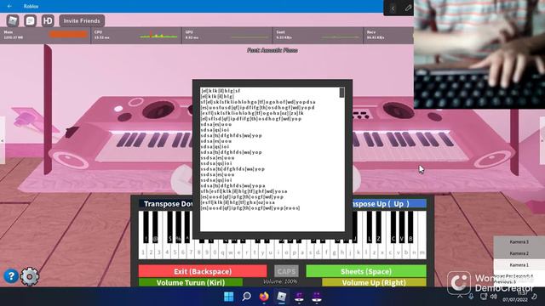545x306 pixels.
Task: Click Transpose Up button
Action: [389, 204]
